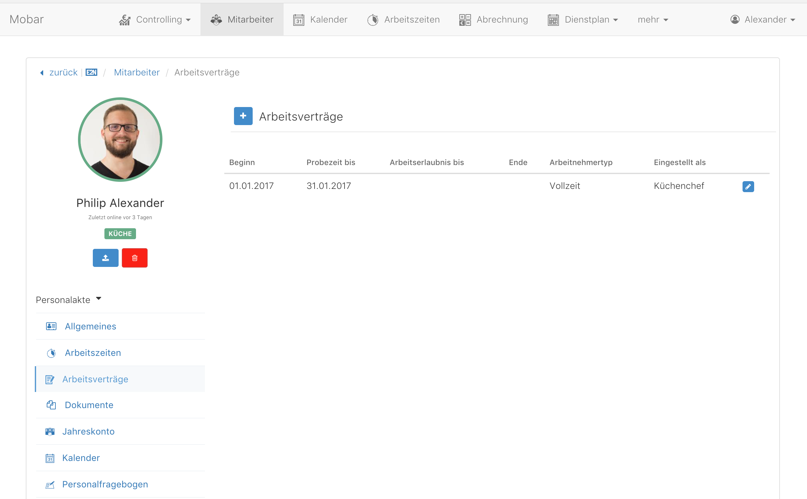Image resolution: width=807 pixels, height=499 pixels.
Task: Click the navbar Kalender calendar icon
Action: tap(298, 20)
